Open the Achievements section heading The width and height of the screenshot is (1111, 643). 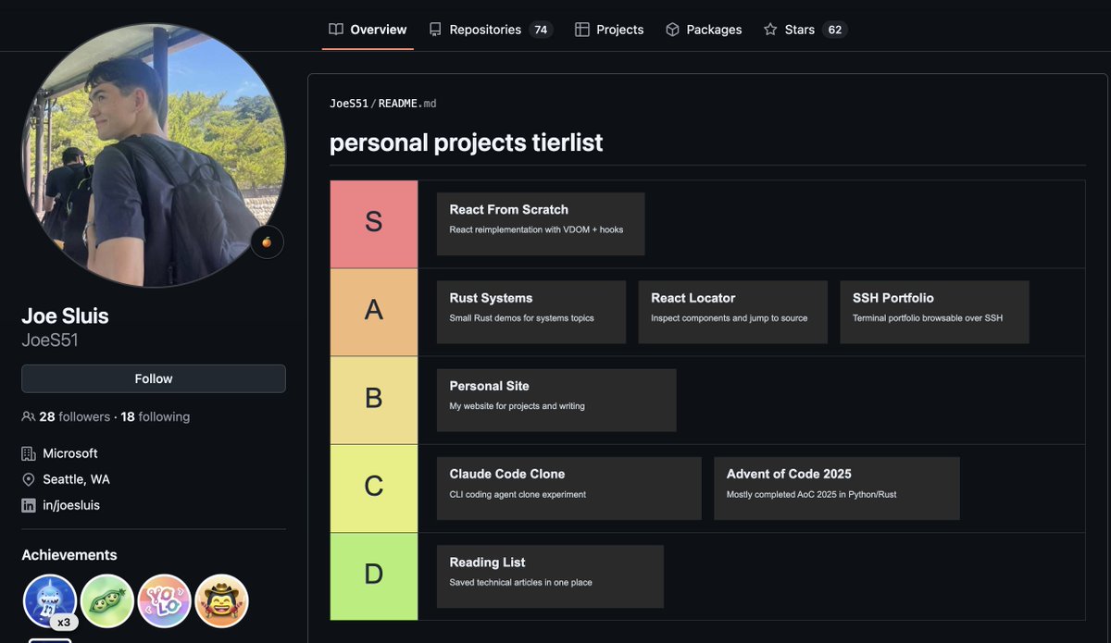click(69, 555)
